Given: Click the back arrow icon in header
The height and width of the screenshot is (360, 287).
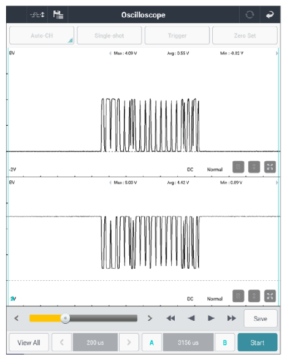Looking at the screenshot, I should (270, 15).
